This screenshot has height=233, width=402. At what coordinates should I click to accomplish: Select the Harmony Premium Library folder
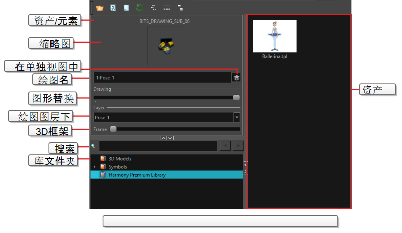(137, 175)
